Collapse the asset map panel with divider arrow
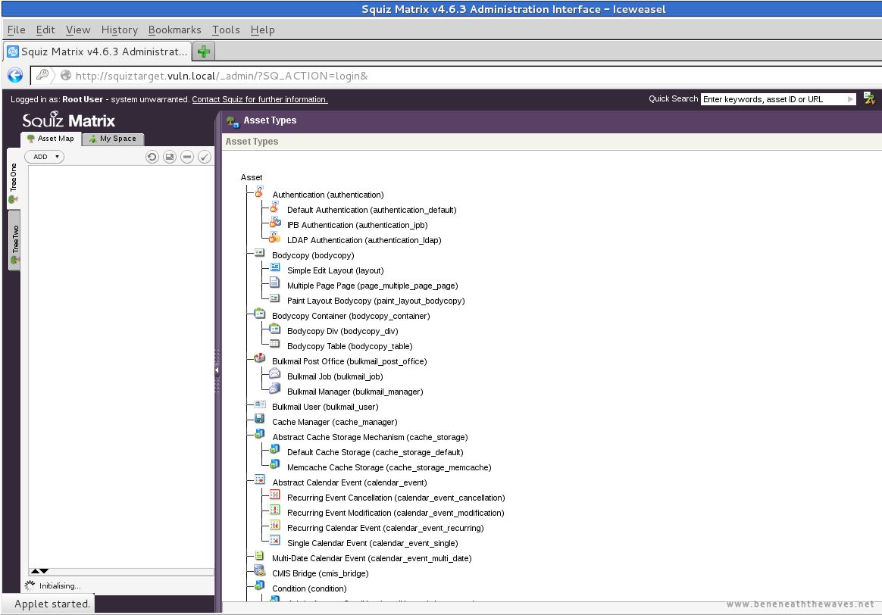 click(217, 370)
